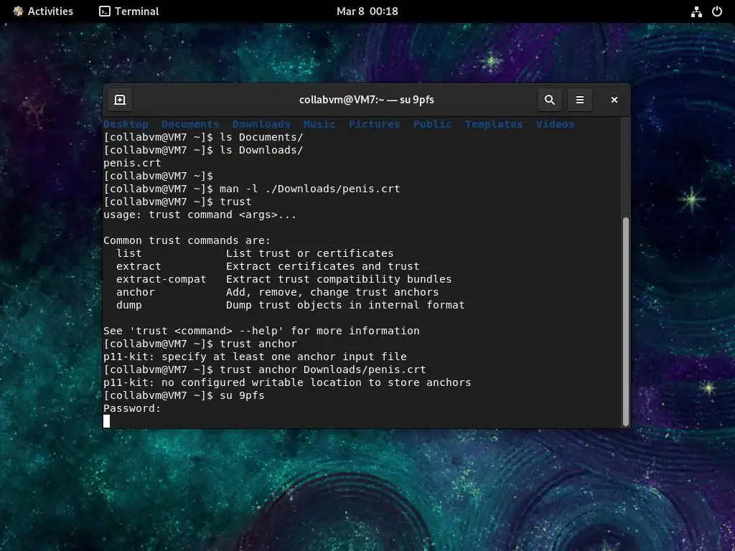The image size is (735, 551).
Task: Click the 'Documents' directory name in listing
Action: tap(190, 124)
